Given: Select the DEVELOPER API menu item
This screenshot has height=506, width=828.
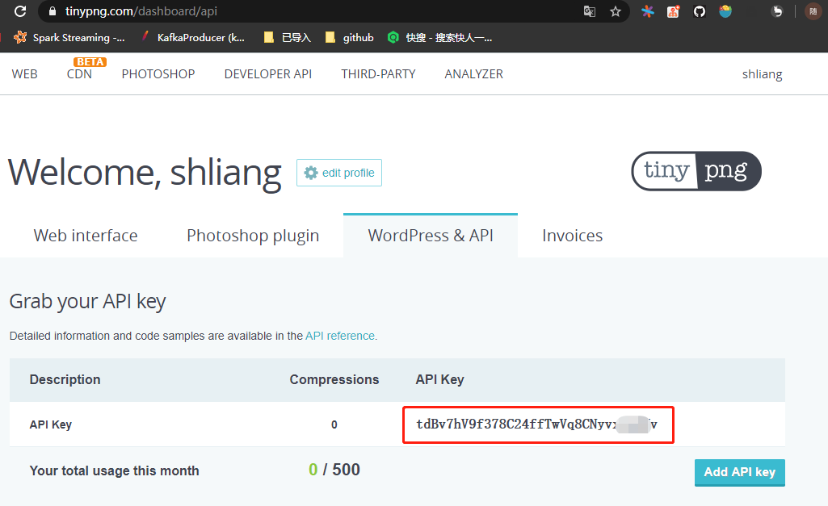Looking at the screenshot, I should 267,73.
